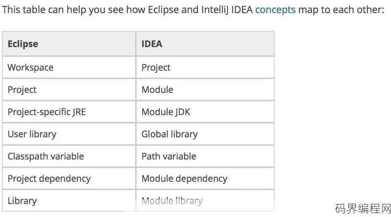Select the Module dependency cell
This screenshot has width=391, height=217.
205,178
